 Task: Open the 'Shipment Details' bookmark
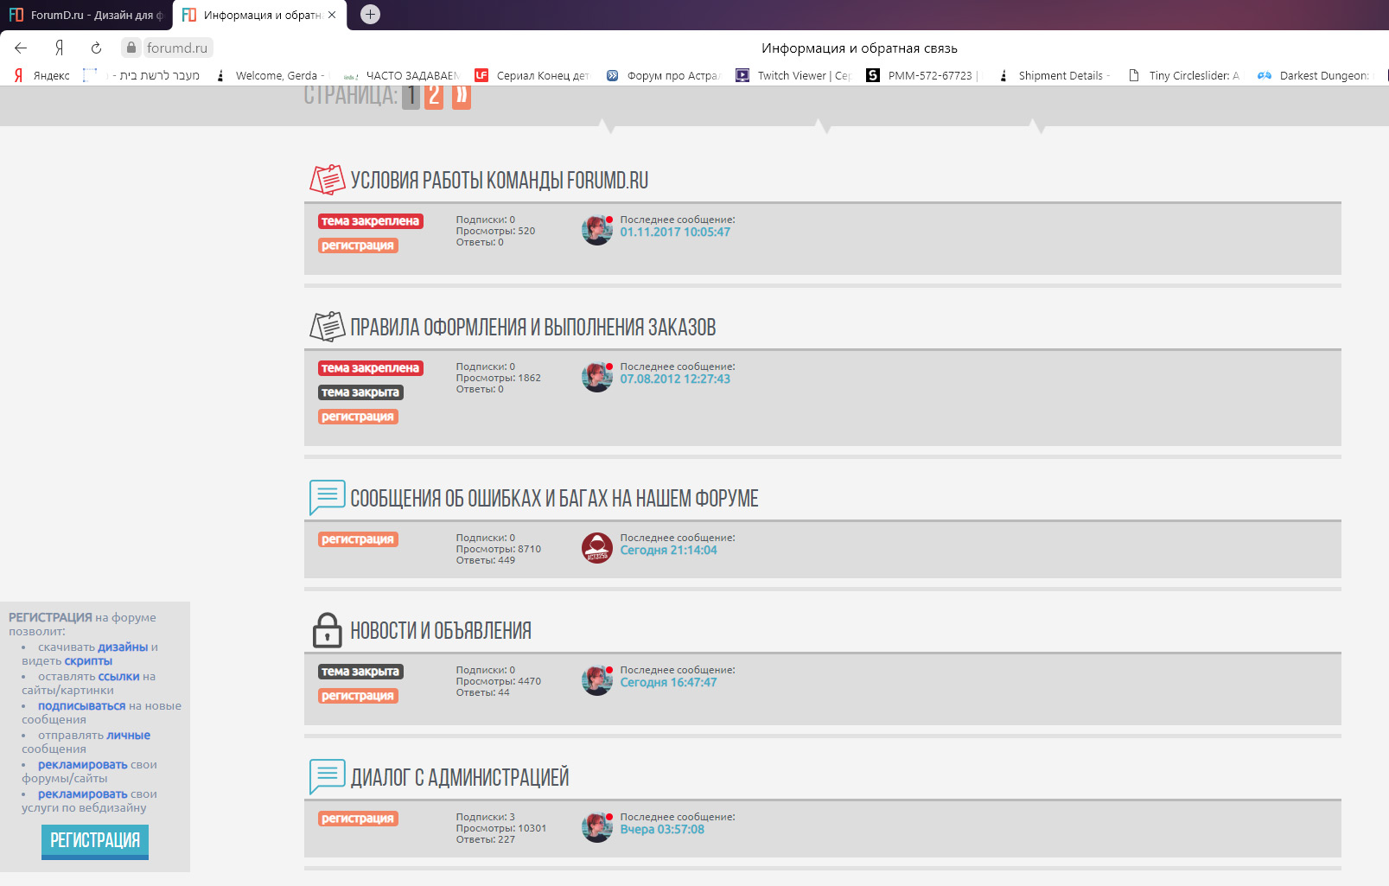click(x=1054, y=76)
